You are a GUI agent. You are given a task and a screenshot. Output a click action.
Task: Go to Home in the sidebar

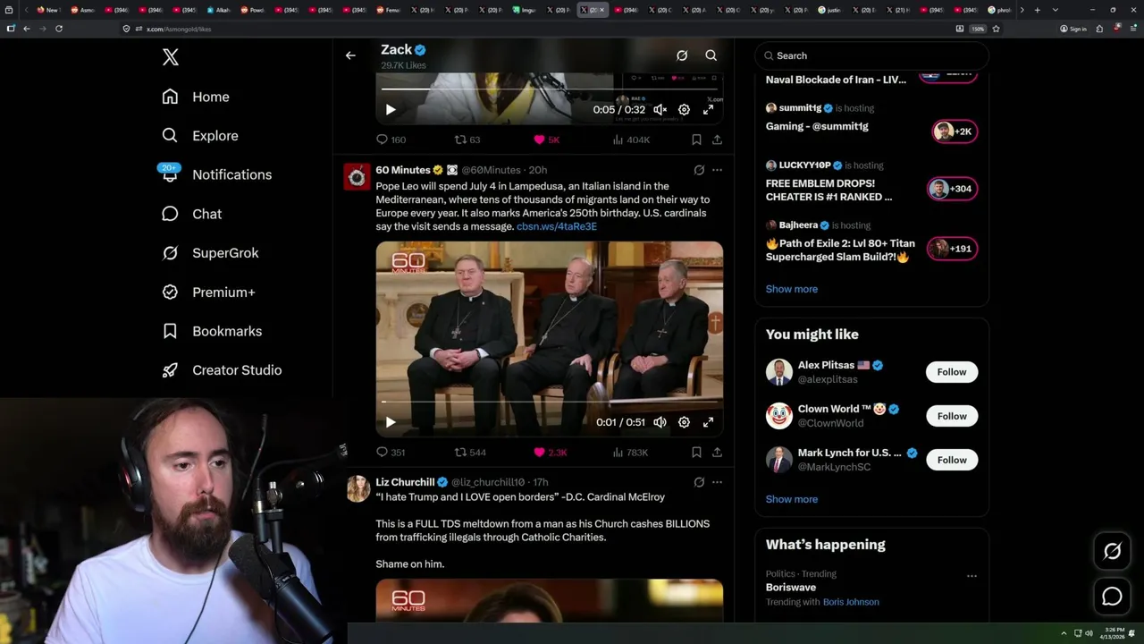point(196,97)
